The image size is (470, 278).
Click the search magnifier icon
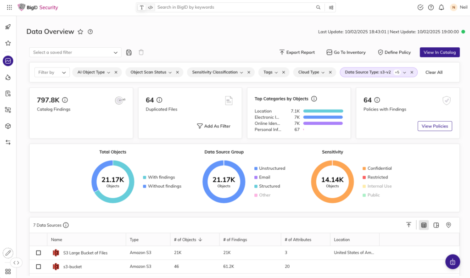click(x=318, y=7)
